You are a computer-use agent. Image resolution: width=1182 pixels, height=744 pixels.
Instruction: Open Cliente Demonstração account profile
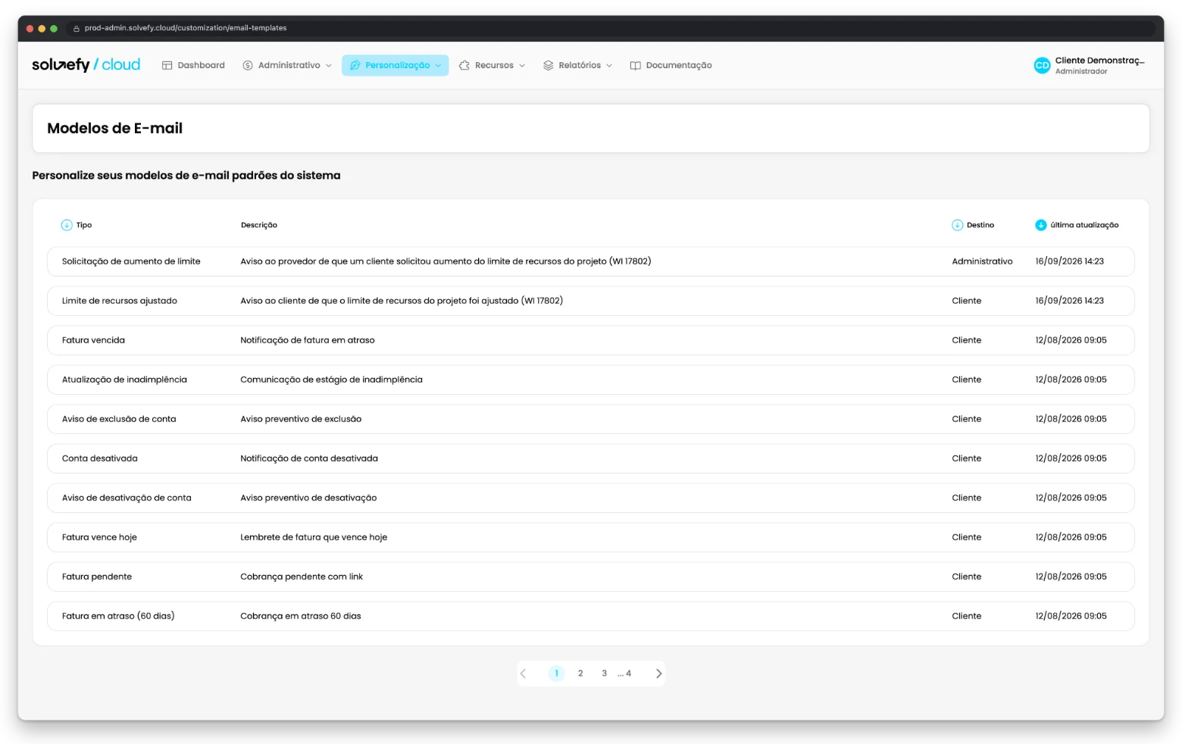coord(1090,65)
